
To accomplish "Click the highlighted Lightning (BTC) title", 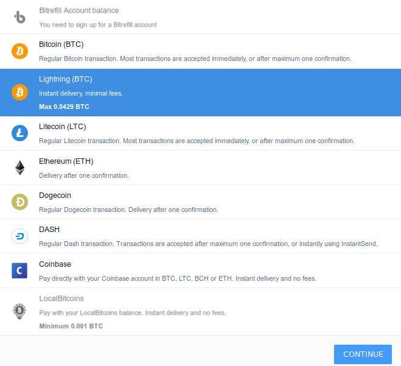I will coord(66,79).
